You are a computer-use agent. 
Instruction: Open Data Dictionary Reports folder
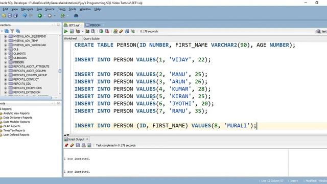pos(18,118)
